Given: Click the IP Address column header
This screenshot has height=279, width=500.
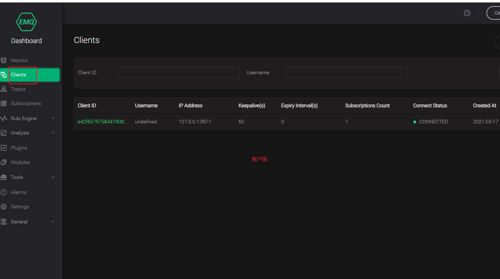Looking at the screenshot, I should pos(191,105).
